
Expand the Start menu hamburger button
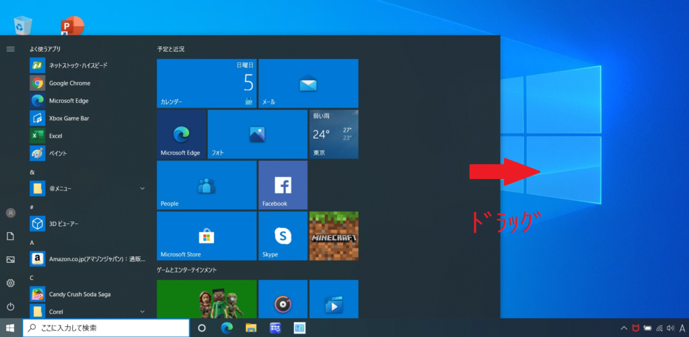coord(11,49)
